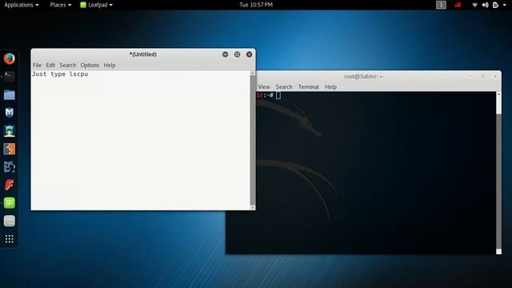Click the gray dock icon above app grid
This screenshot has width=512, height=288.
[x=9, y=221]
